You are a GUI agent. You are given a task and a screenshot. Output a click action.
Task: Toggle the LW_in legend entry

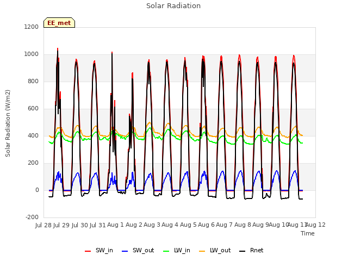pos(177,250)
